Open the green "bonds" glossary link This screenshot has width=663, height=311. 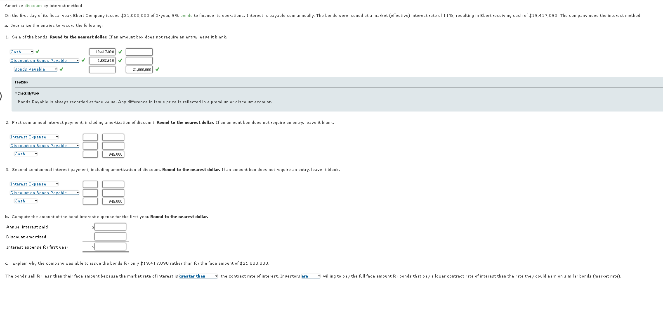(186, 15)
